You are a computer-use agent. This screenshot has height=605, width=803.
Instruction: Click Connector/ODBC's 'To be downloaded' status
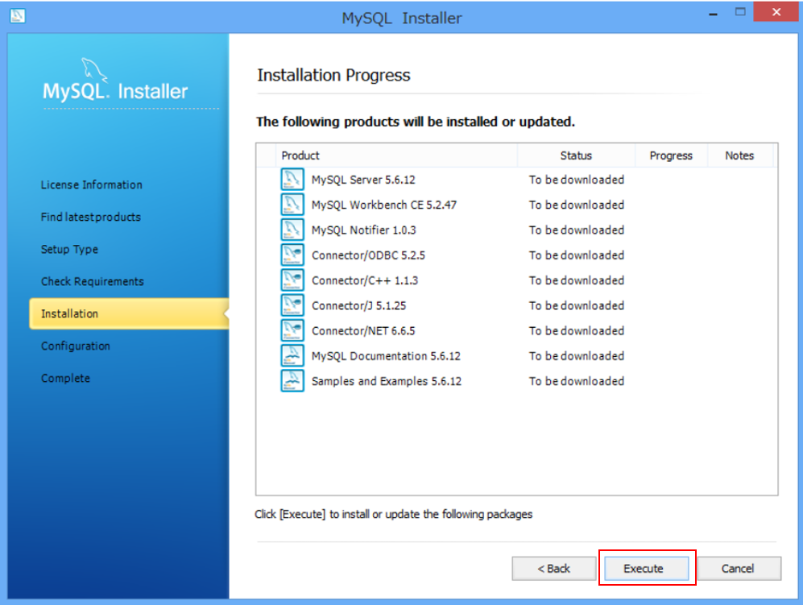point(577,255)
